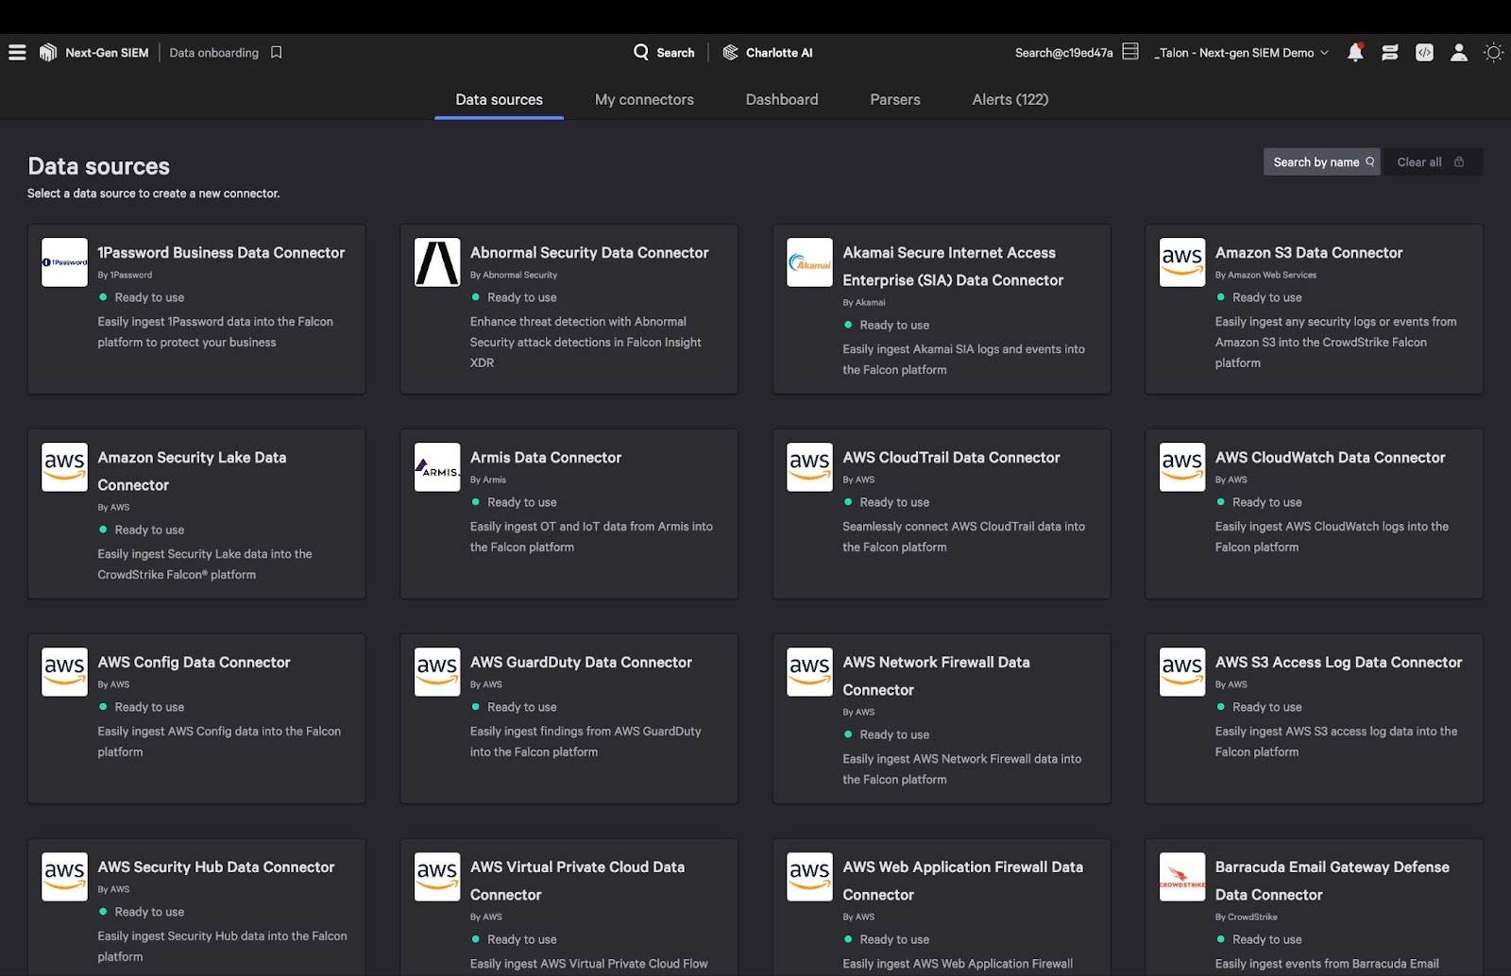Click the AWS S3 Access Log aws logo

(1182, 672)
